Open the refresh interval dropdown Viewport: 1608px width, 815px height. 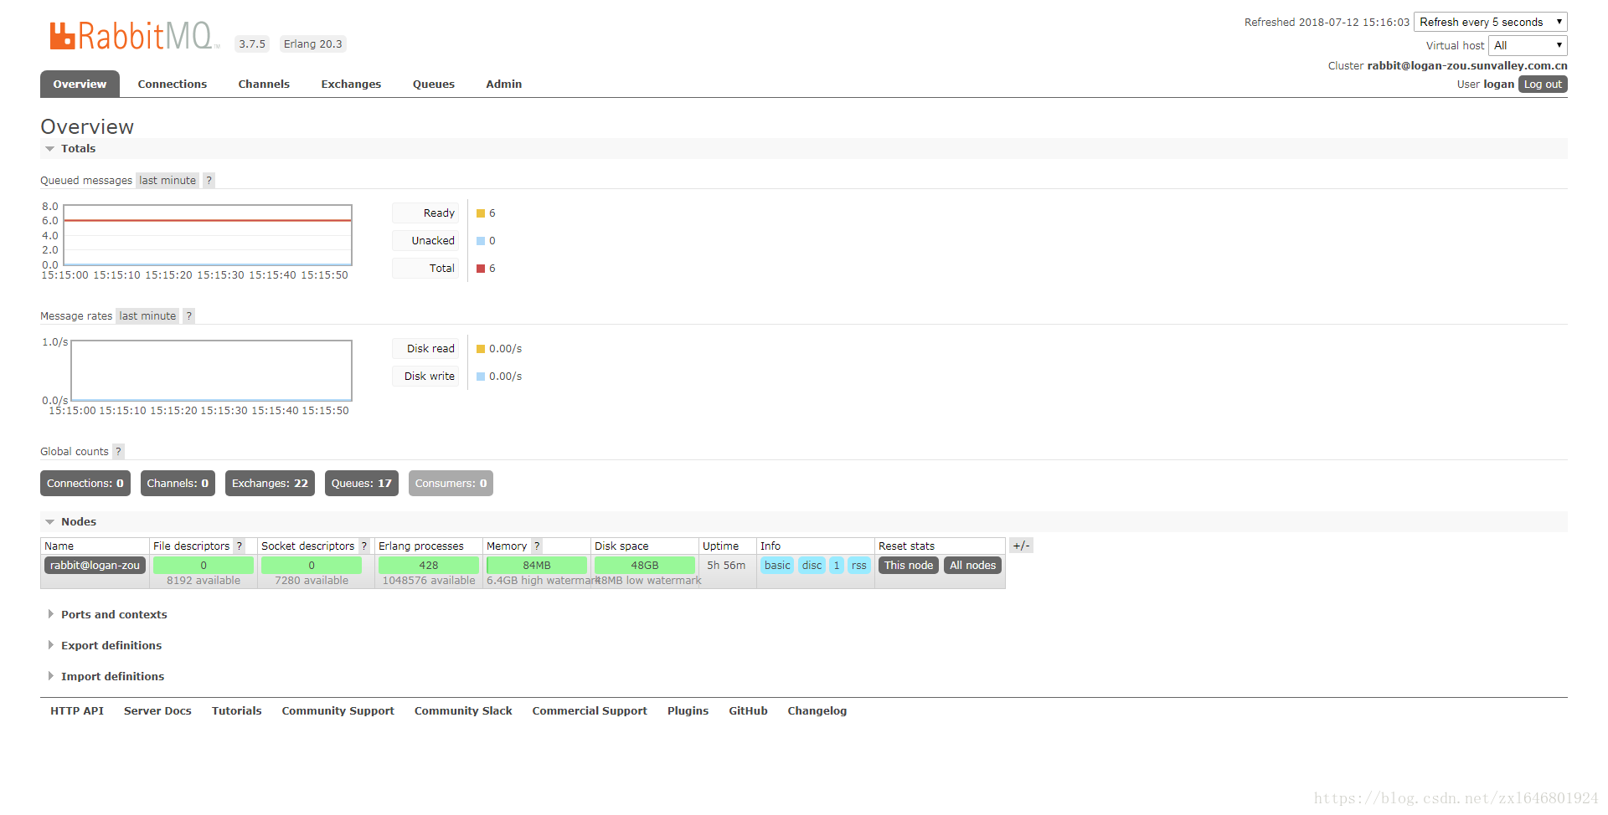(x=1491, y=22)
